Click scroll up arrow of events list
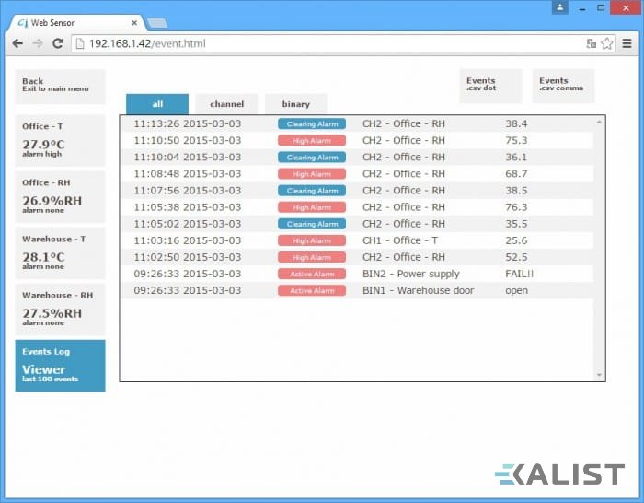The height and width of the screenshot is (503, 644). pos(599,123)
